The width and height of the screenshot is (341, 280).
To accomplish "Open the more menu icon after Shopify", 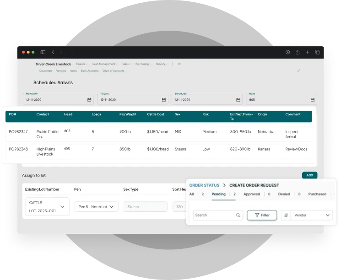I will 179,64.
